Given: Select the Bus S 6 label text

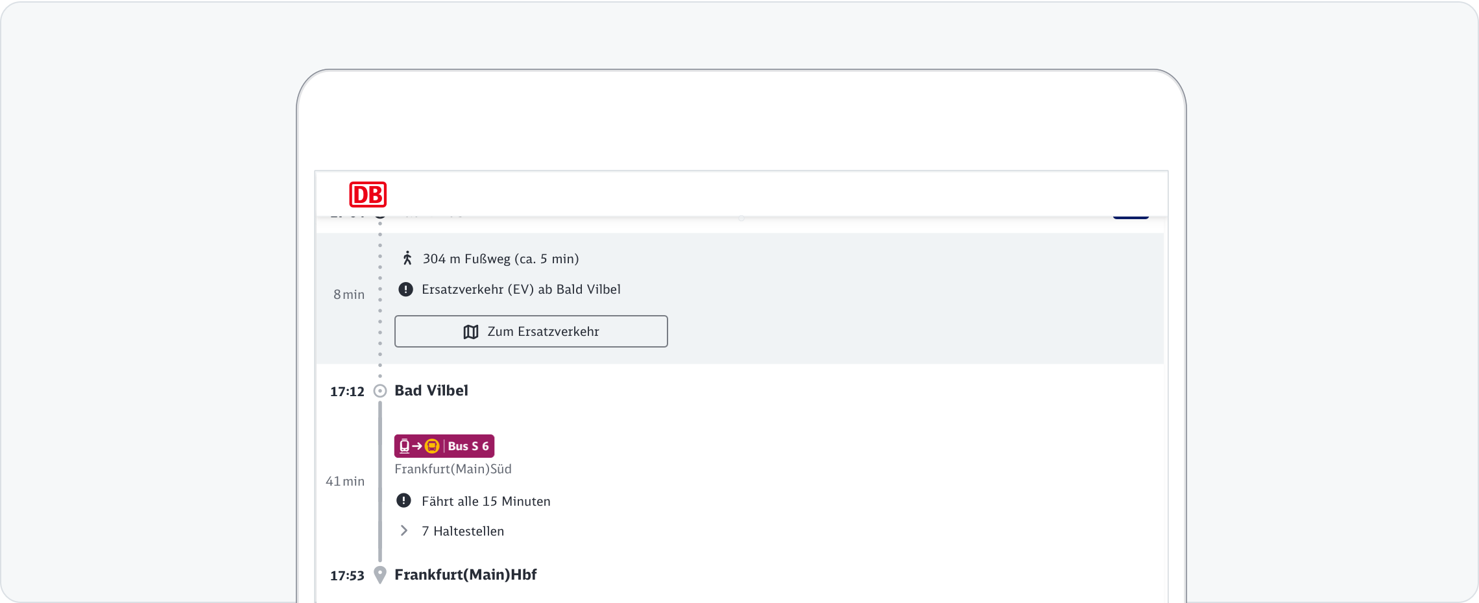Looking at the screenshot, I should pyautogui.click(x=468, y=446).
